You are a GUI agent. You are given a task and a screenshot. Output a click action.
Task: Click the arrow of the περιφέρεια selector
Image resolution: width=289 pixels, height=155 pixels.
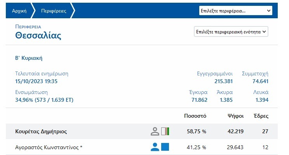(269, 11)
